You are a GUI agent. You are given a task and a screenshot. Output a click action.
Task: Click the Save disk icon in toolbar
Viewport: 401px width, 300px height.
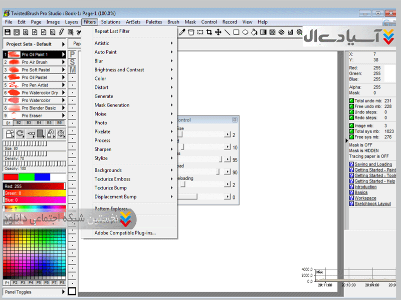pyautogui.click(x=8, y=32)
